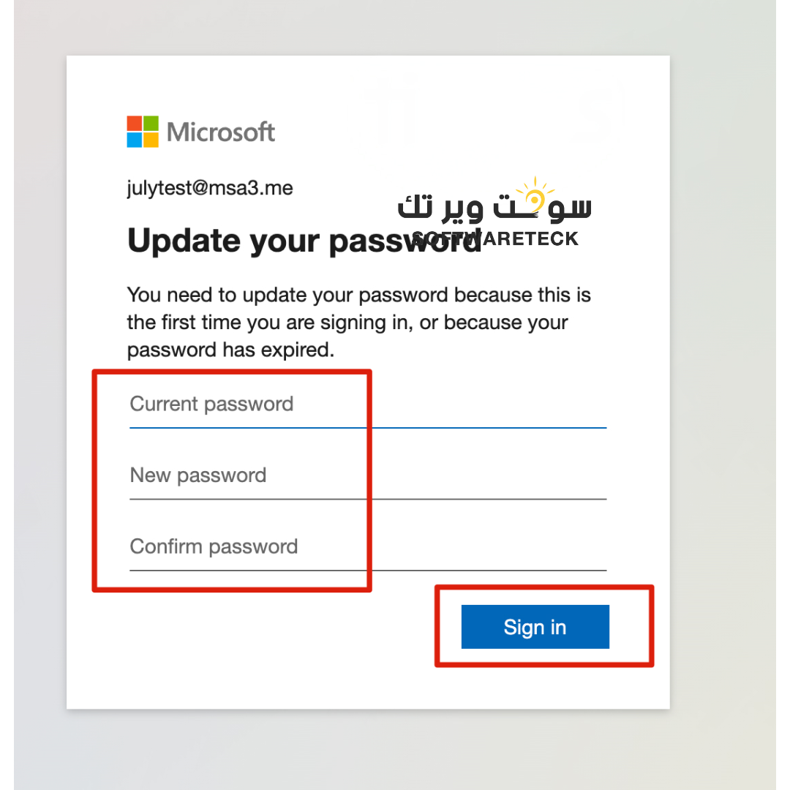Click the blue square of Microsoft logo
This screenshot has height=790, width=790.
tap(135, 140)
